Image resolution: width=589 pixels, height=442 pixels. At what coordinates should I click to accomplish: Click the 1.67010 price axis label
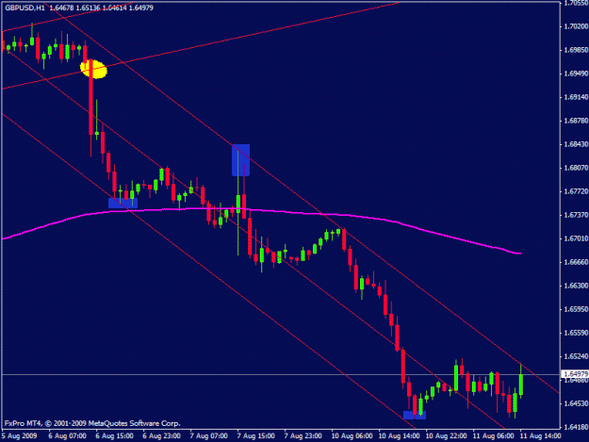click(x=576, y=238)
